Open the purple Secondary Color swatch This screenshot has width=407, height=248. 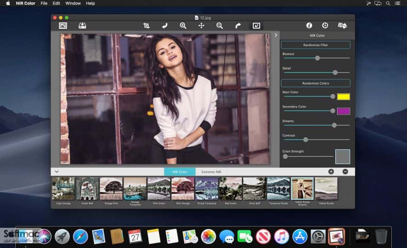344,111
